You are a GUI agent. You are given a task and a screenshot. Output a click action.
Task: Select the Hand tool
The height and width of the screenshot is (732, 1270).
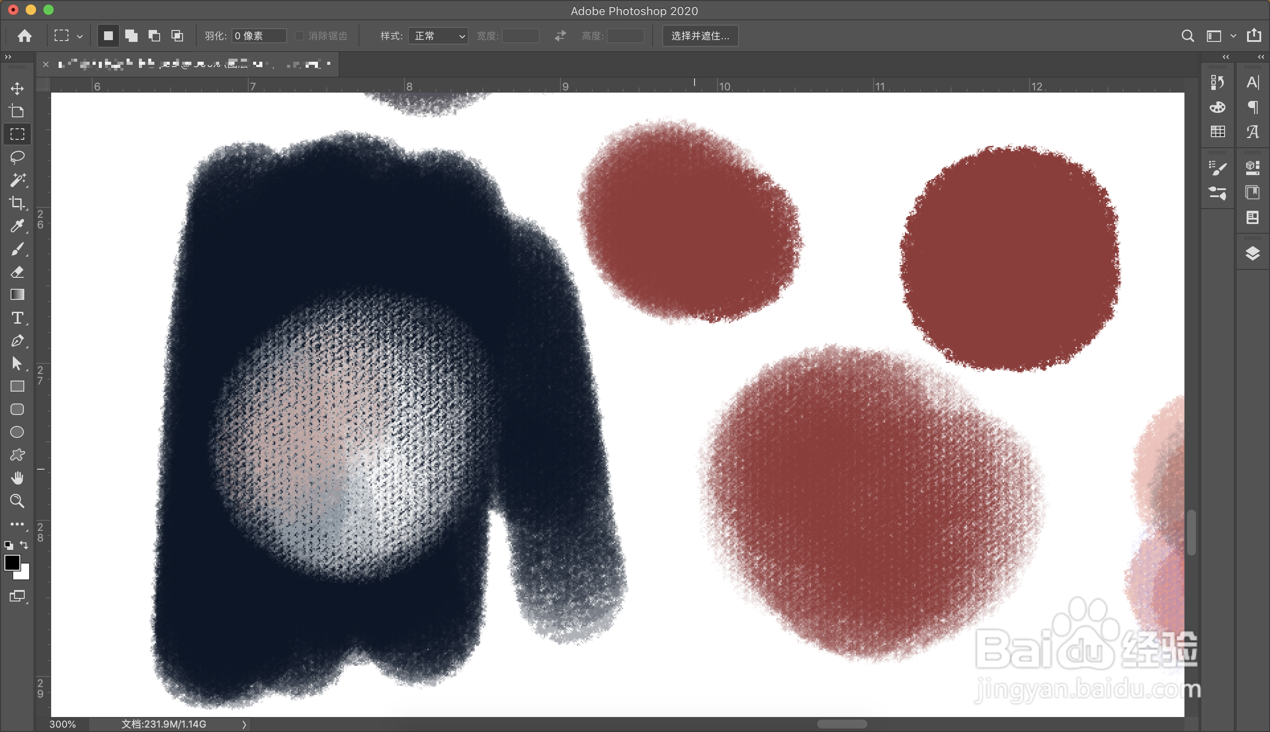(x=17, y=478)
